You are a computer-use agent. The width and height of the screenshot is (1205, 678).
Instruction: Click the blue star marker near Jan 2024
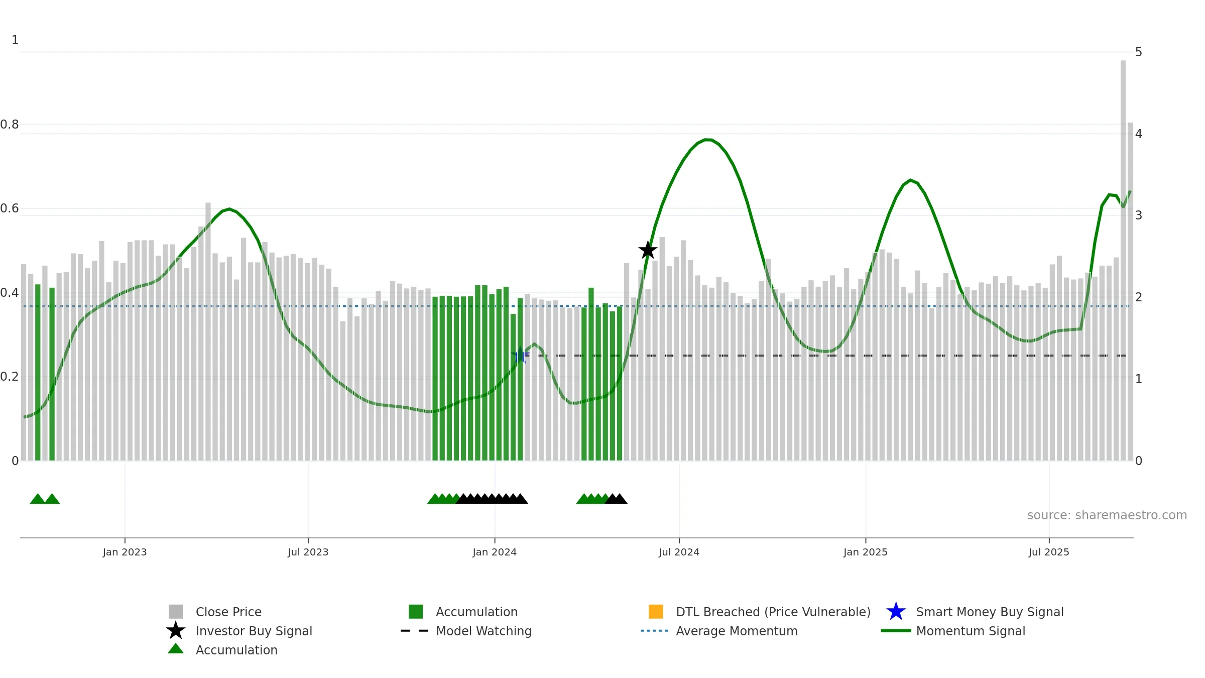(520, 356)
